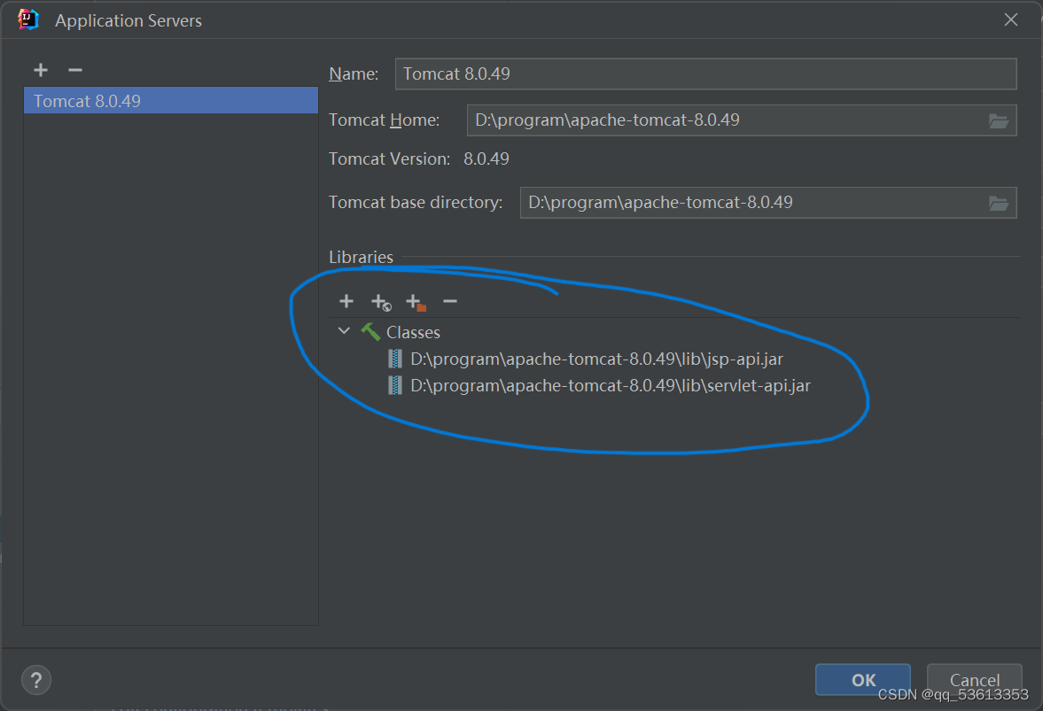Remove selected library entry
This screenshot has width=1043, height=711.
coord(450,302)
